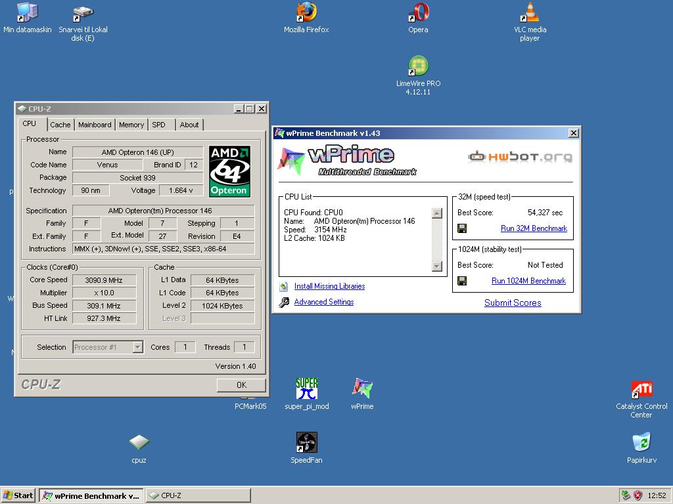
Task: Click OK button in CPU-Z
Action: [x=241, y=385]
